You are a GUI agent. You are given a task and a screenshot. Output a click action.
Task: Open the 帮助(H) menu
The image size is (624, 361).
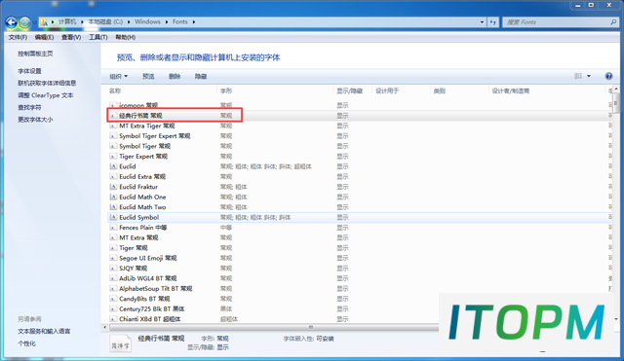click(x=126, y=37)
